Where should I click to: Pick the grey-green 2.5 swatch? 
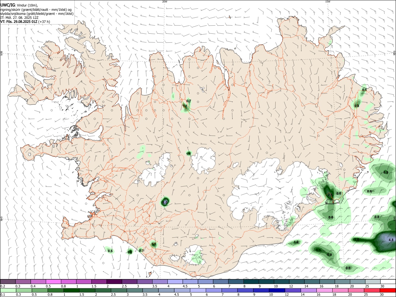[x=119, y=290]
